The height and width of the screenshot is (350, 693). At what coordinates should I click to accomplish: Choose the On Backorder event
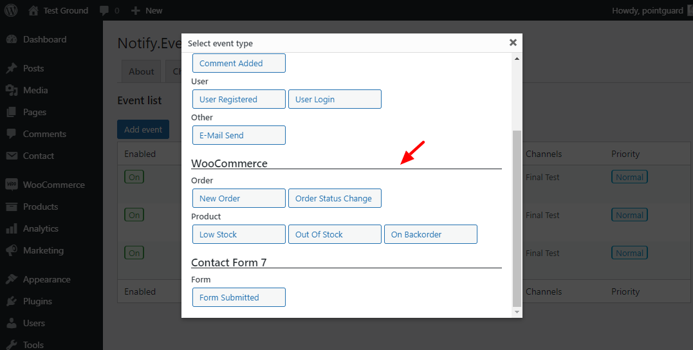coord(431,234)
